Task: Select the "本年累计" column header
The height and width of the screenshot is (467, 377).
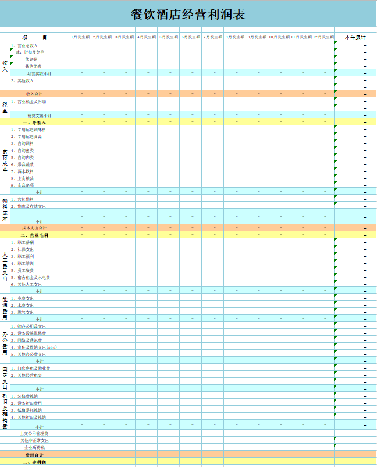Action: (x=355, y=37)
